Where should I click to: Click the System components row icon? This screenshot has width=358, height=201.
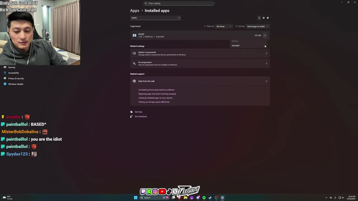point(134,53)
